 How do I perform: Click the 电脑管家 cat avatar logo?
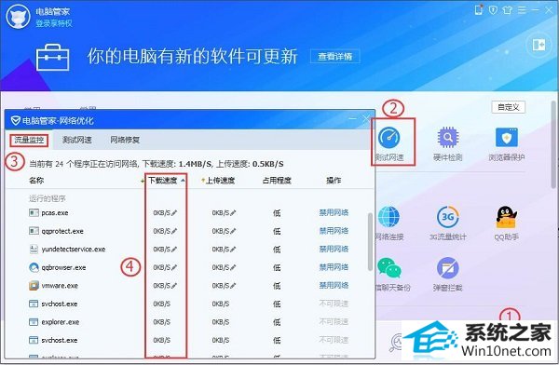18,17
